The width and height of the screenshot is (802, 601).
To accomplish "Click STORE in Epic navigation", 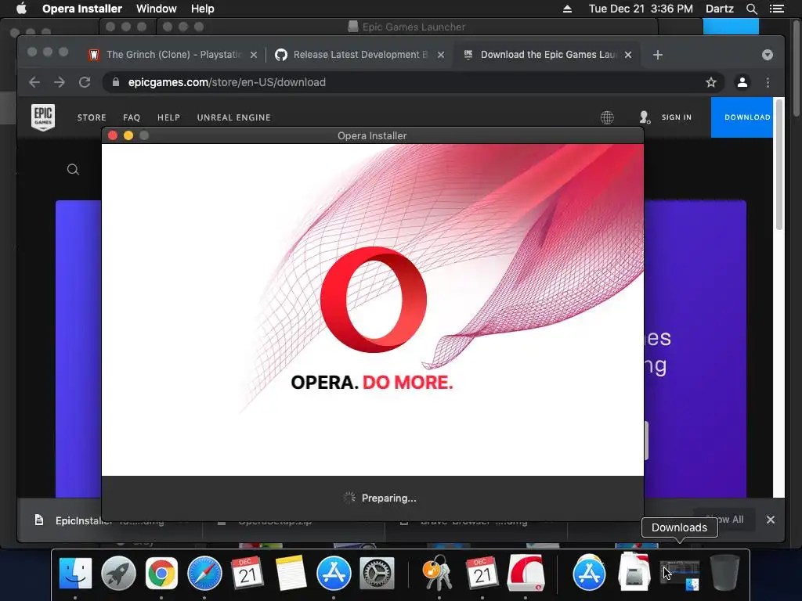I will coord(92,117).
